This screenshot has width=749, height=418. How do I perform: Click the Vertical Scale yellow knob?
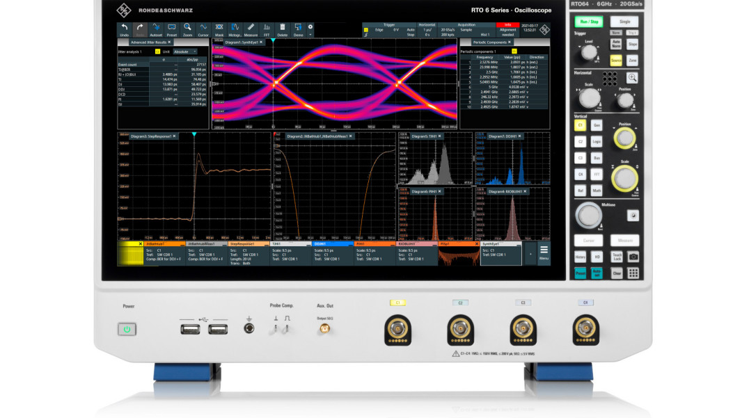(x=624, y=179)
